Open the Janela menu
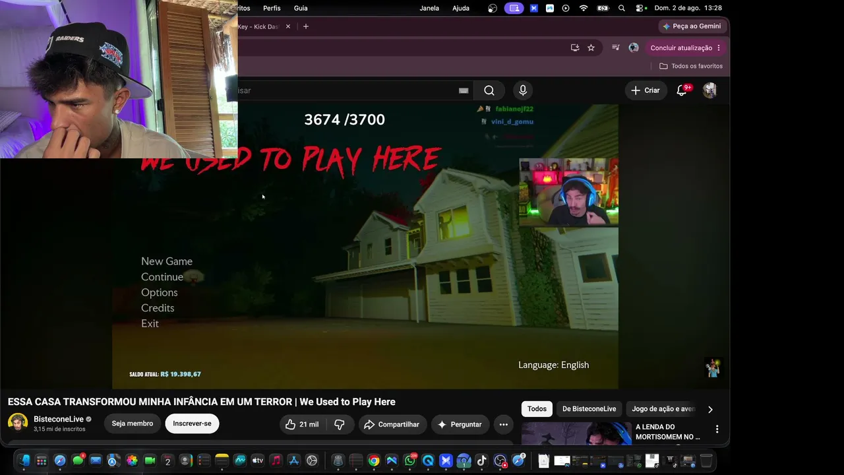 tap(429, 8)
